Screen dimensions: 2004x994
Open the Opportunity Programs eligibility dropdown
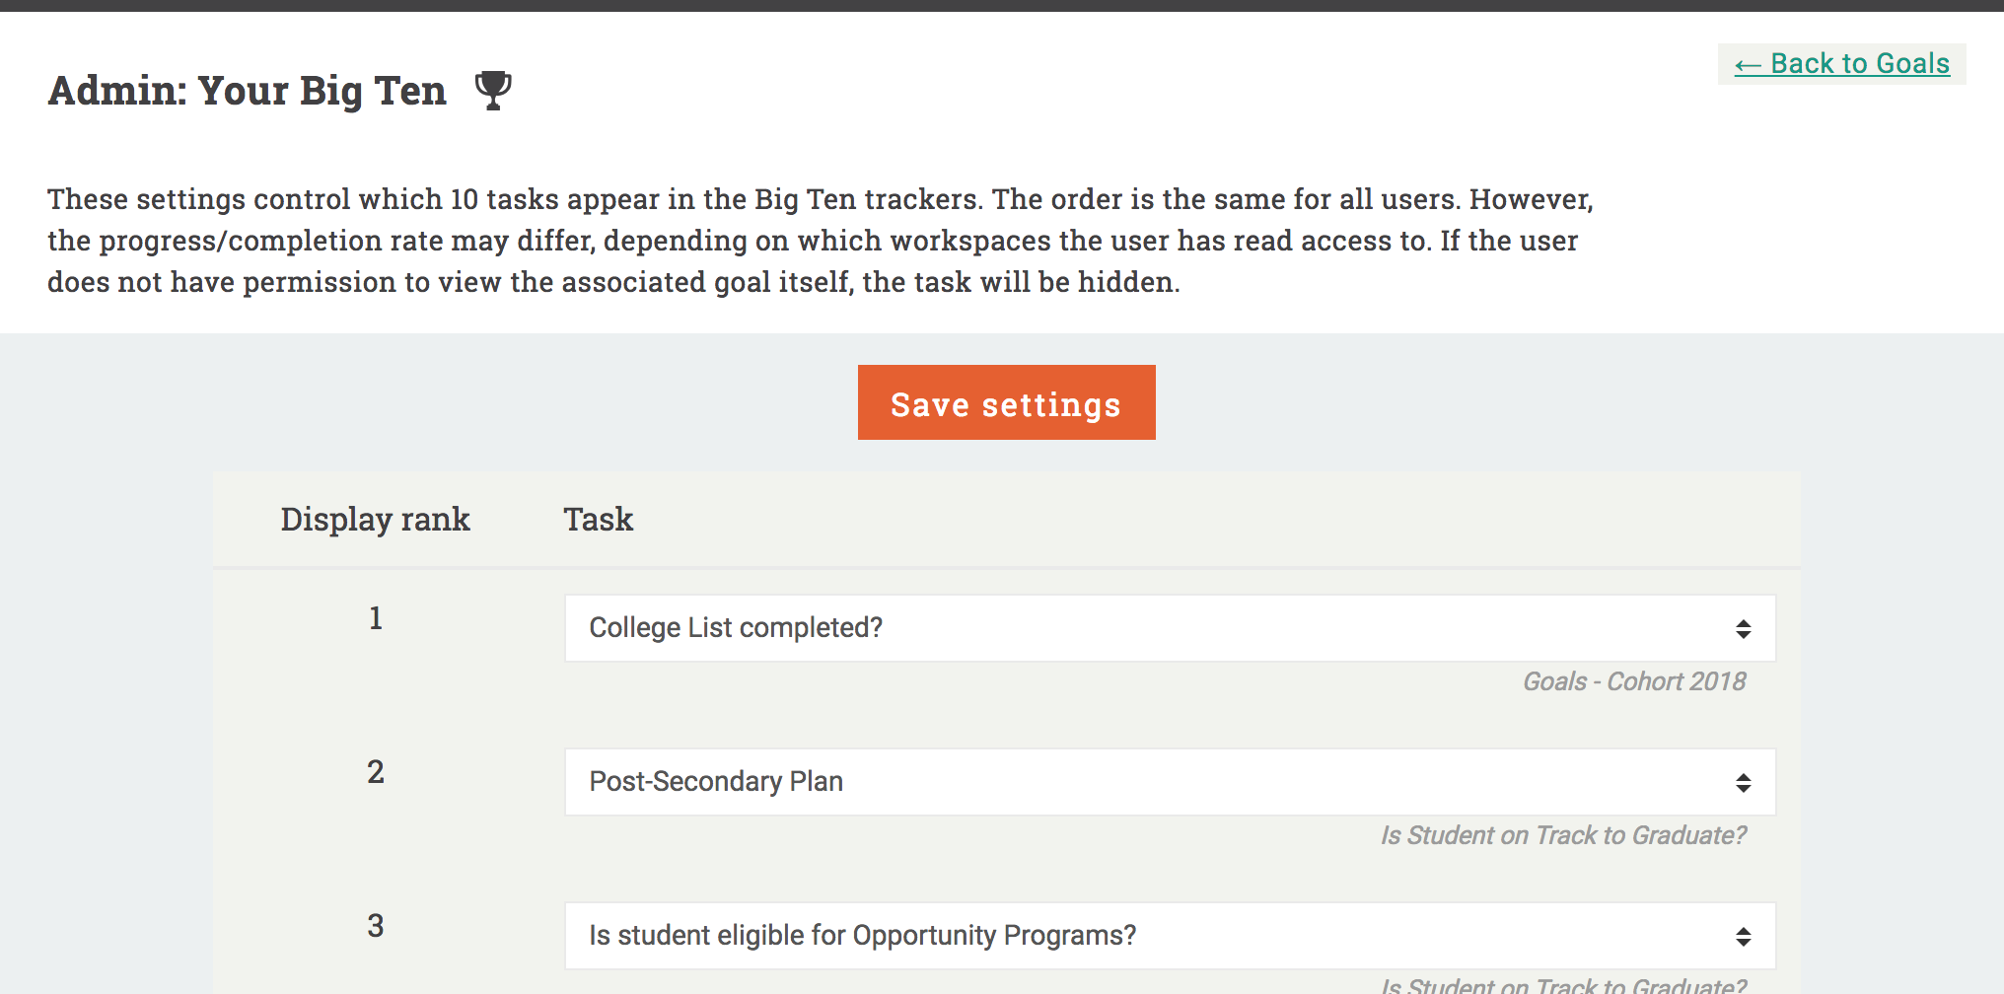tap(1169, 936)
